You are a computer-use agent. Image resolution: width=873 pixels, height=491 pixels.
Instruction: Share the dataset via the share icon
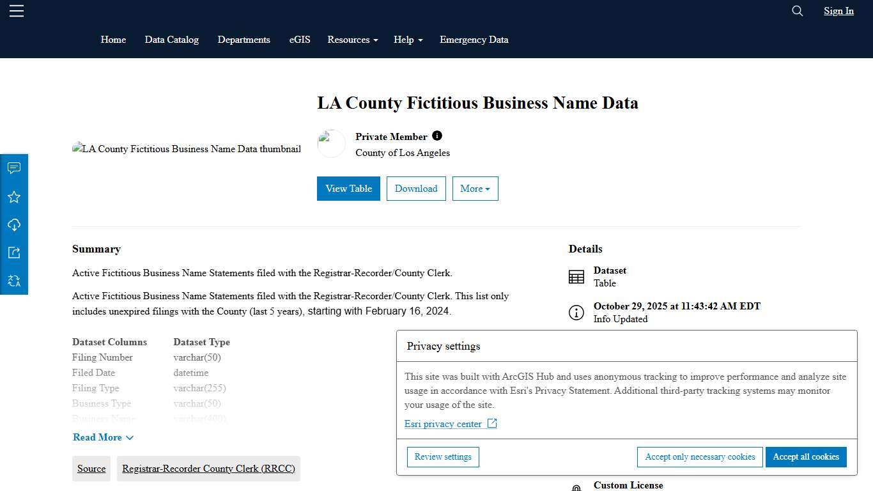[x=13, y=253]
